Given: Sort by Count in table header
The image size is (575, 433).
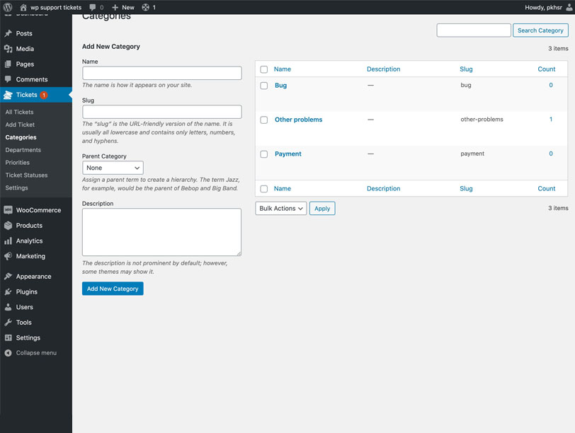Looking at the screenshot, I should [547, 69].
